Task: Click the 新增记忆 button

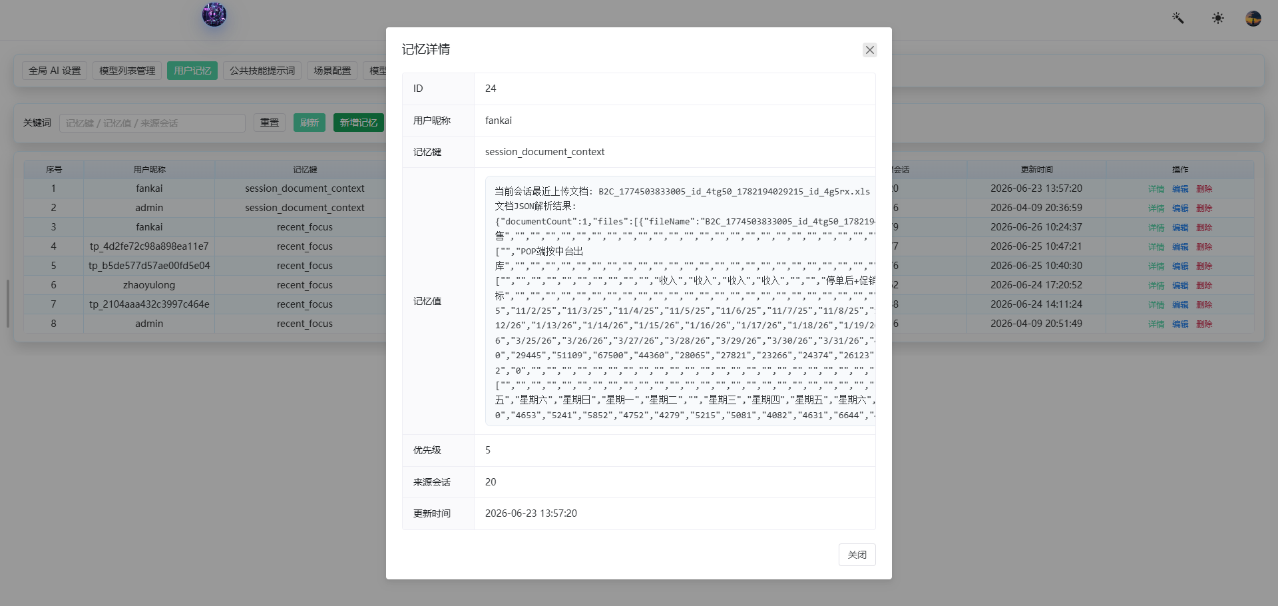Action: [359, 123]
